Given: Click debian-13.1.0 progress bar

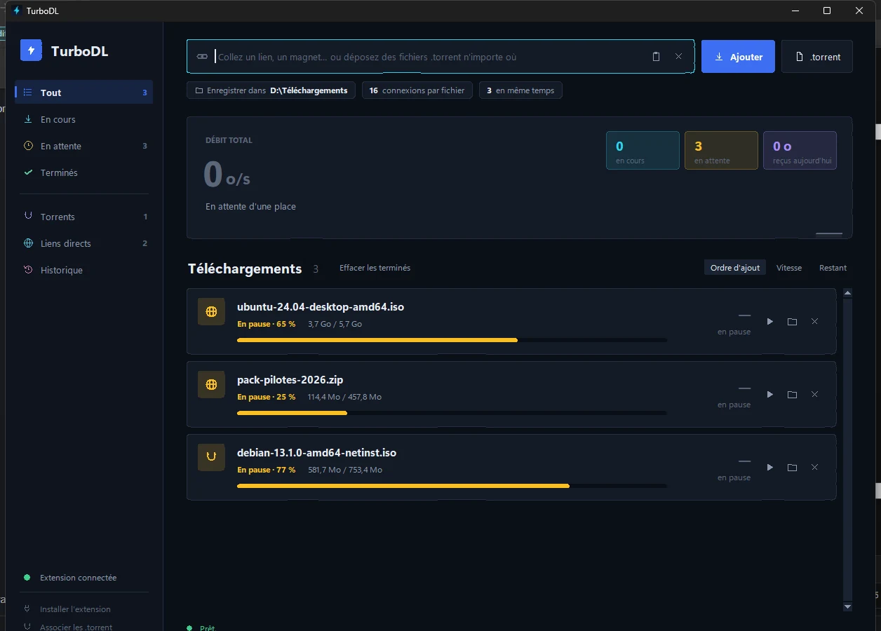Looking at the screenshot, I should (452, 486).
